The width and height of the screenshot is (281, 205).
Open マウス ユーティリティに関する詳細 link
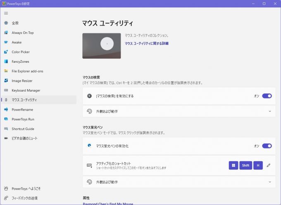(x=147, y=43)
